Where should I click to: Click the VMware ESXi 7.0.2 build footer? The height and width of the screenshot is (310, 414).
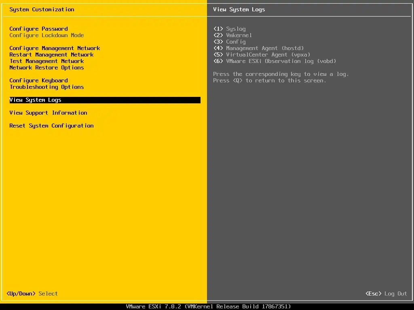pyautogui.click(x=208, y=307)
